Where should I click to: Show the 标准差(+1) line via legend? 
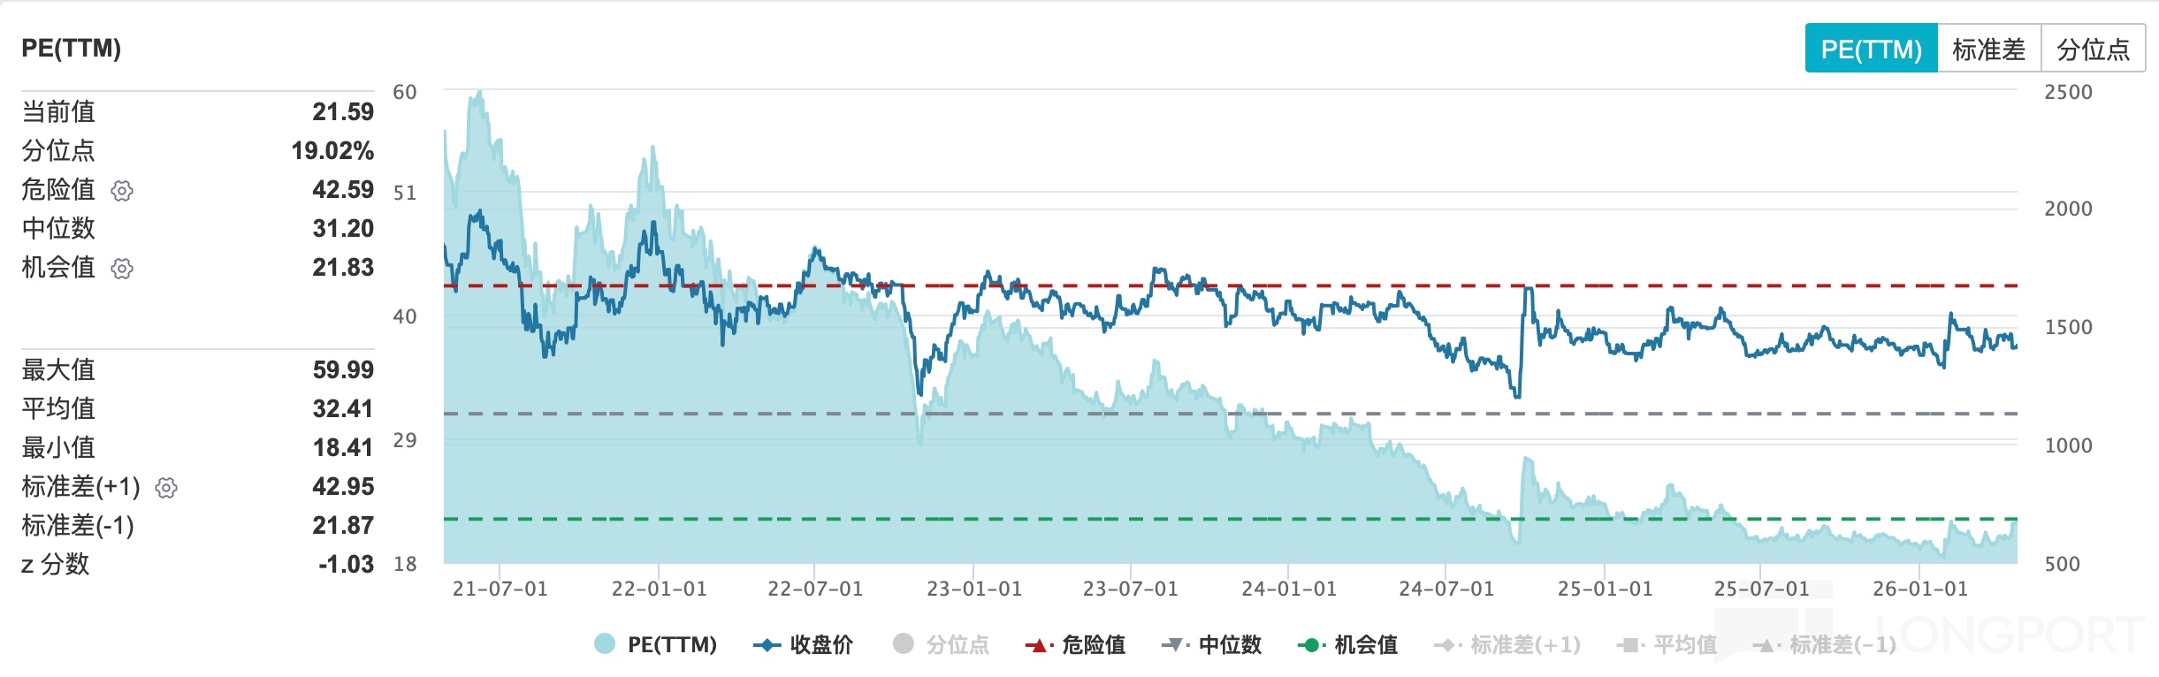(x=1508, y=645)
